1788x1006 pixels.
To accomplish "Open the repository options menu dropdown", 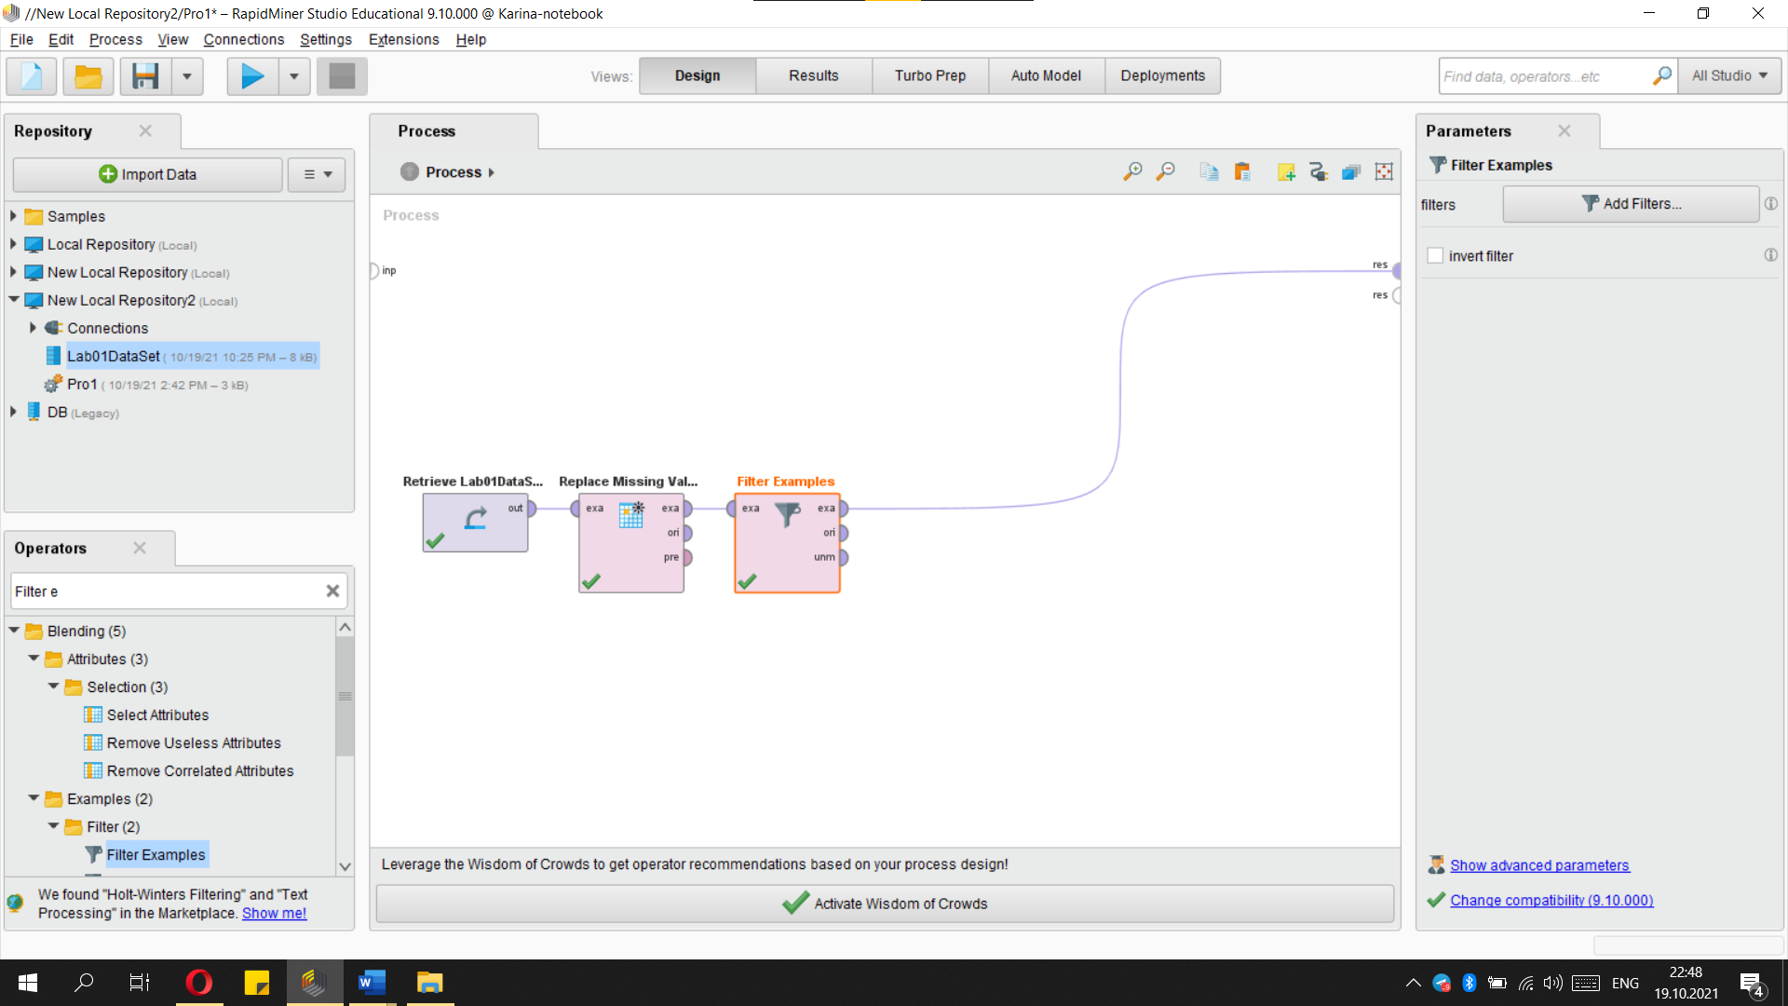I will click(x=318, y=174).
